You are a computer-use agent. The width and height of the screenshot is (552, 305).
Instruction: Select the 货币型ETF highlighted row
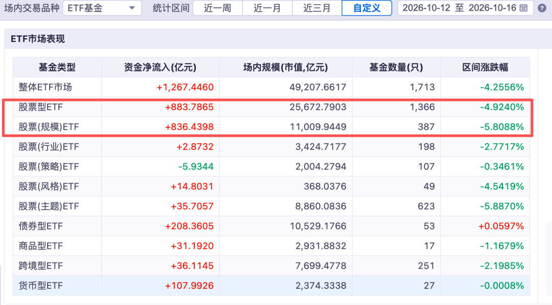click(271, 285)
